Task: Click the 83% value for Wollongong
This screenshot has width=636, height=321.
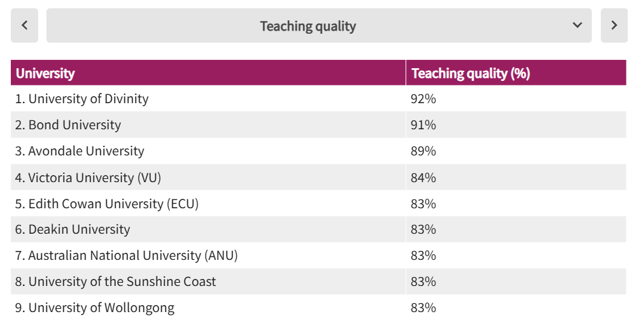Action: [x=424, y=308]
